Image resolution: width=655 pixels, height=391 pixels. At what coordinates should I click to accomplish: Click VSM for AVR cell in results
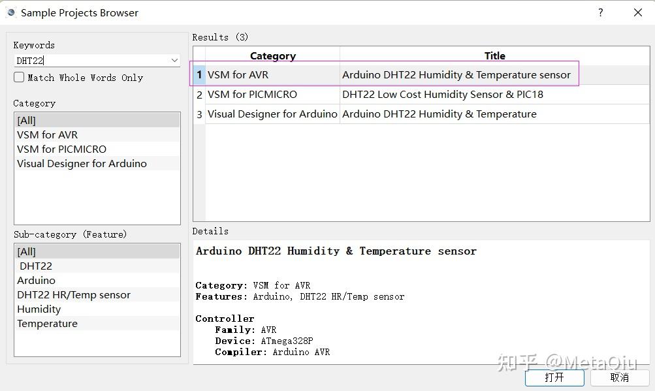(x=273, y=75)
